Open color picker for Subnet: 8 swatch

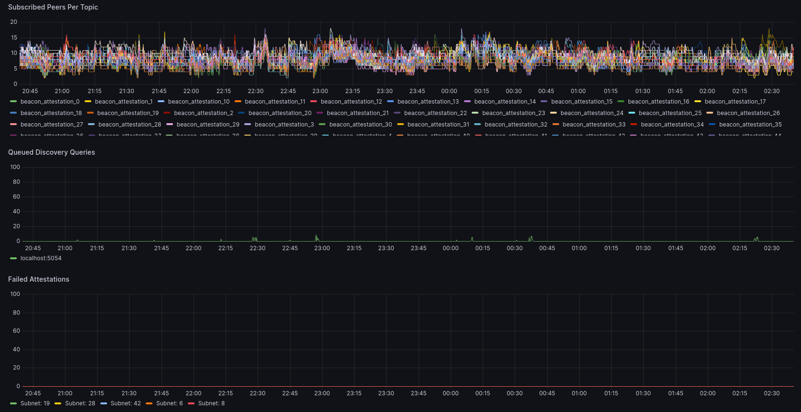click(191, 403)
